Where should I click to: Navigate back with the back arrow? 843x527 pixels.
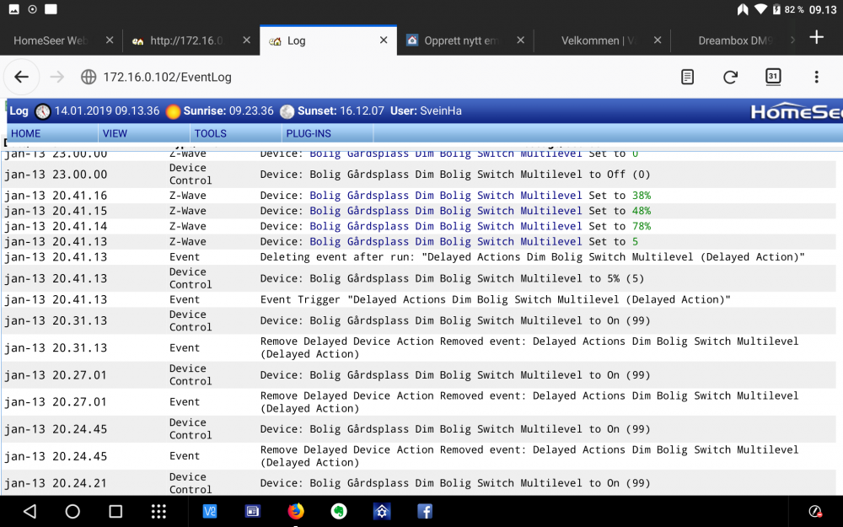click(x=21, y=77)
